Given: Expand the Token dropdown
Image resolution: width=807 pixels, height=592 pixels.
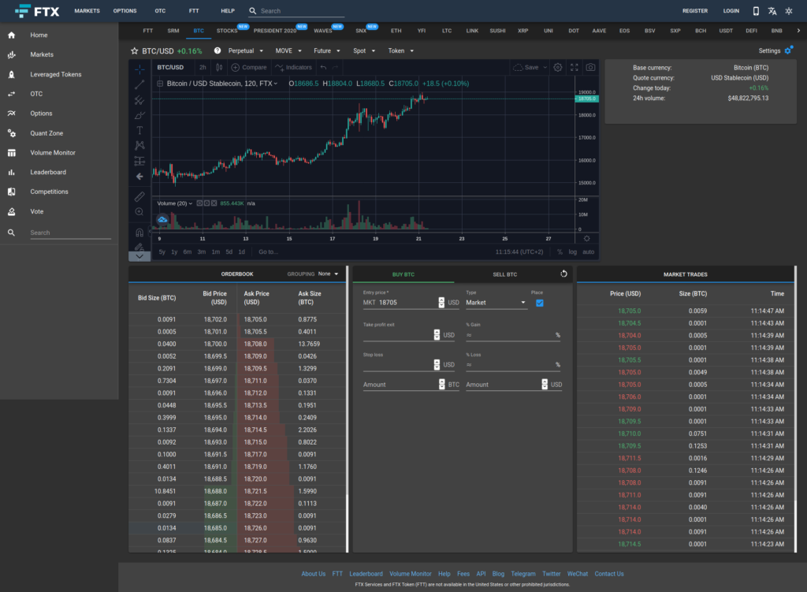Looking at the screenshot, I should [x=401, y=50].
